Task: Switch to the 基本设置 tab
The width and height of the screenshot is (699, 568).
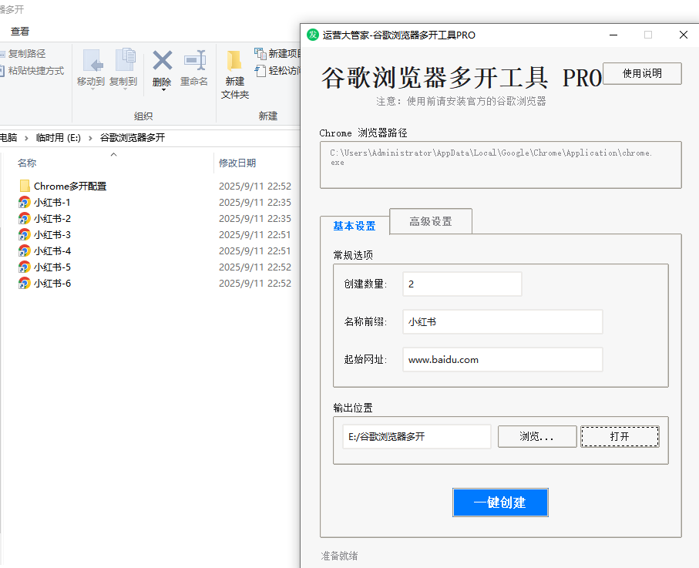Action: tap(355, 226)
